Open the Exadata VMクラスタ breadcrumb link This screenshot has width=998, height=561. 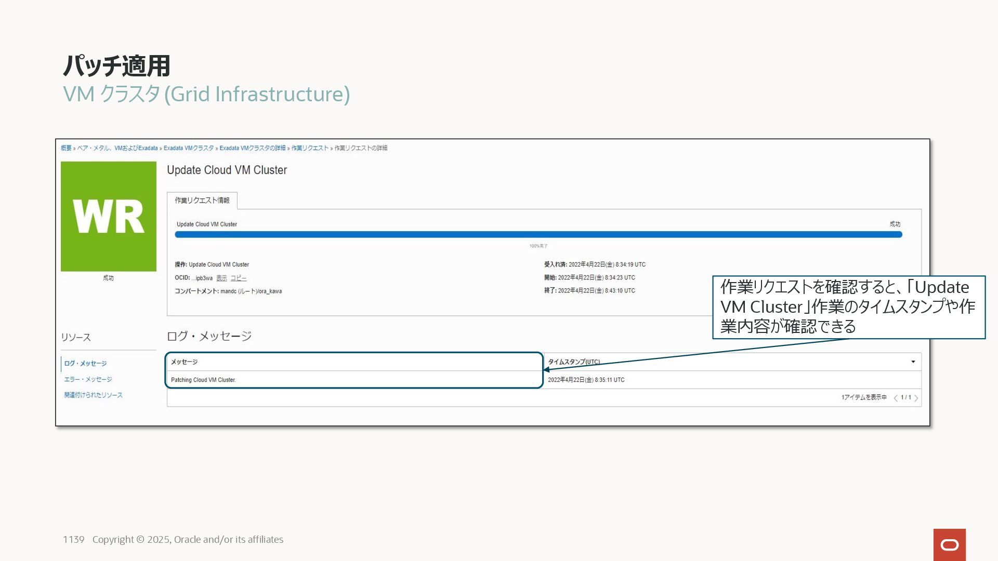click(188, 148)
